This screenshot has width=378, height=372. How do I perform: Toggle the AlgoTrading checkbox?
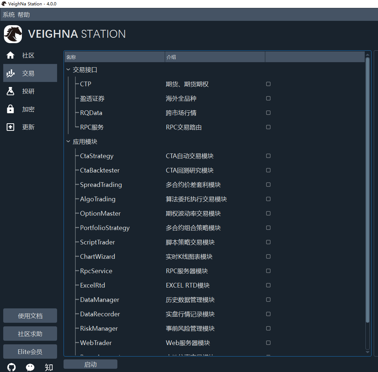coord(268,199)
